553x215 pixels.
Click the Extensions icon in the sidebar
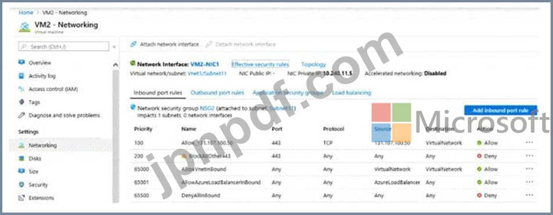(x=22, y=198)
